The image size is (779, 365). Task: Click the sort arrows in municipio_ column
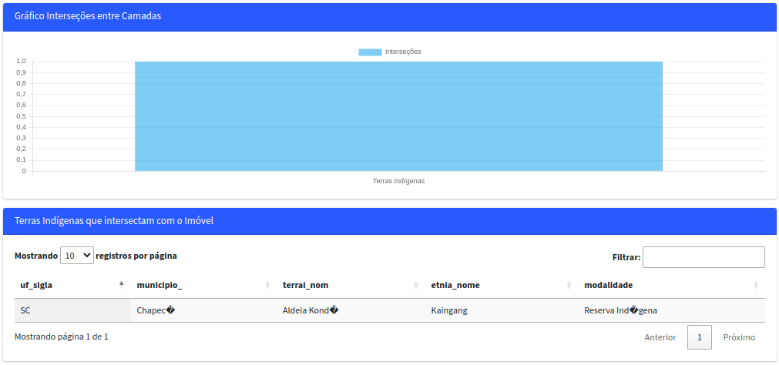[267, 285]
